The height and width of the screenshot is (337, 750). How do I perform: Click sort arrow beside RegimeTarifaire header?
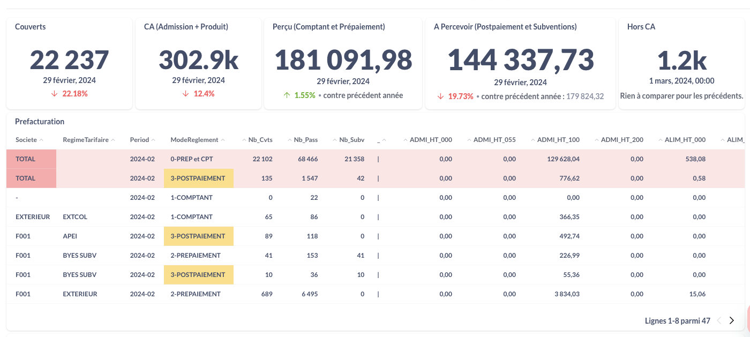pyautogui.click(x=113, y=140)
